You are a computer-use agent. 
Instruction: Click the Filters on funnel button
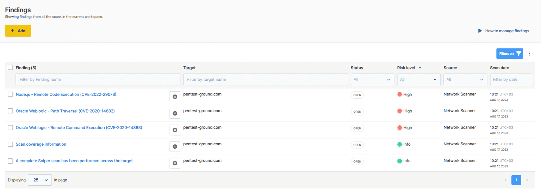(x=509, y=54)
